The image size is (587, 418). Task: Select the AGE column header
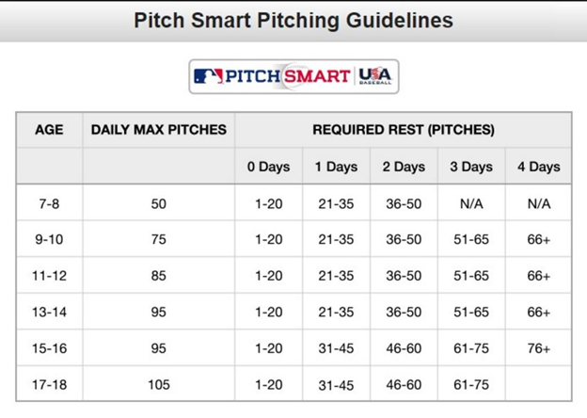(x=49, y=129)
